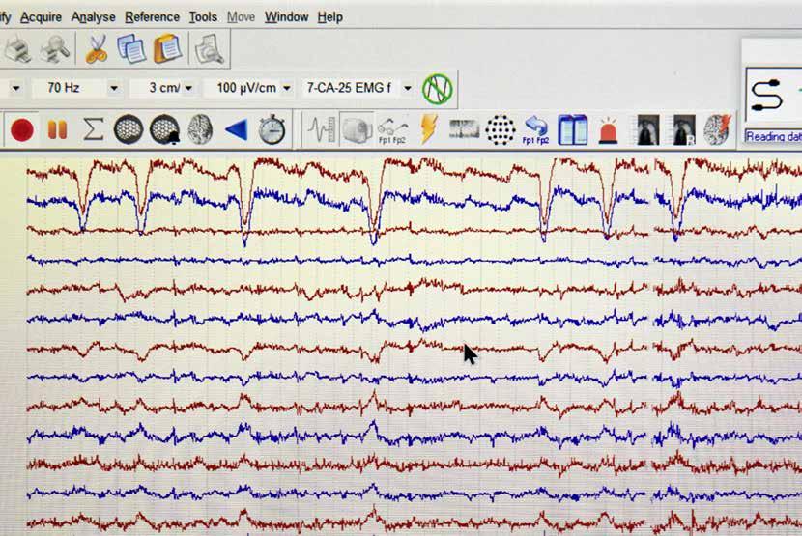Click the document search icon
This screenshot has width=802, height=536.
pos(209,49)
